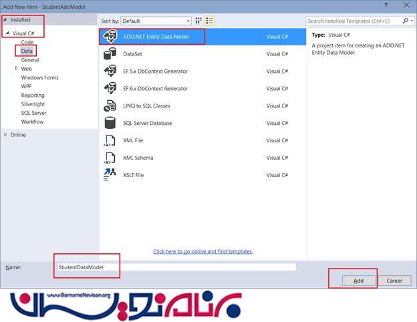Screen dimensions: 417x322
Task: Open the Sort by Default dropdown
Action: [x=160, y=21]
